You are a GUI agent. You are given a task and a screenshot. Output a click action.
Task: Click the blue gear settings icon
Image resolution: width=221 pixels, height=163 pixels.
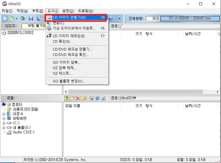point(97,98)
